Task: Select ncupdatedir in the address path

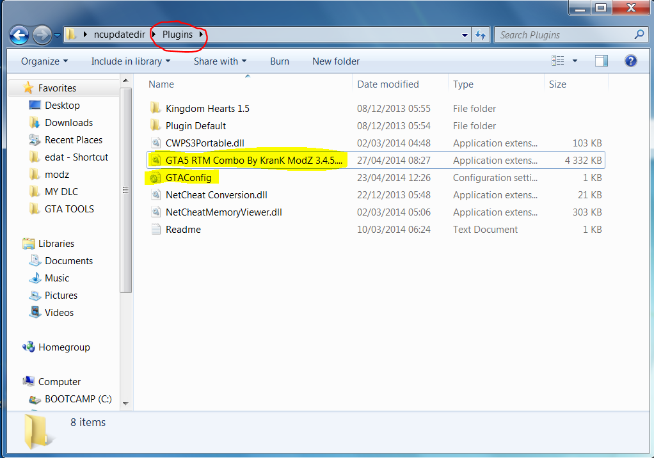Action: (119, 35)
